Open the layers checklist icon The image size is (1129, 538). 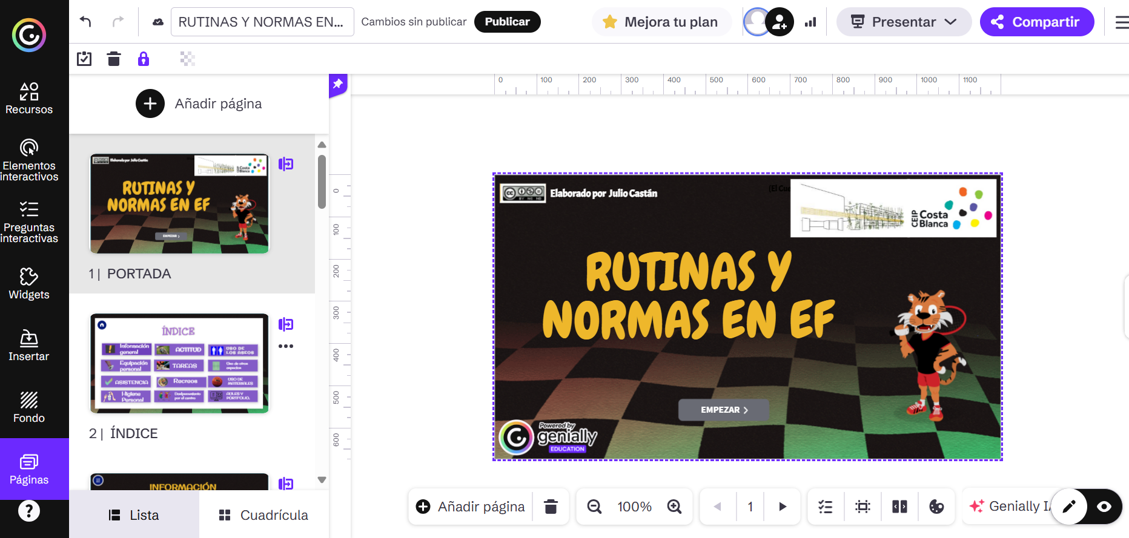pos(826,507)
